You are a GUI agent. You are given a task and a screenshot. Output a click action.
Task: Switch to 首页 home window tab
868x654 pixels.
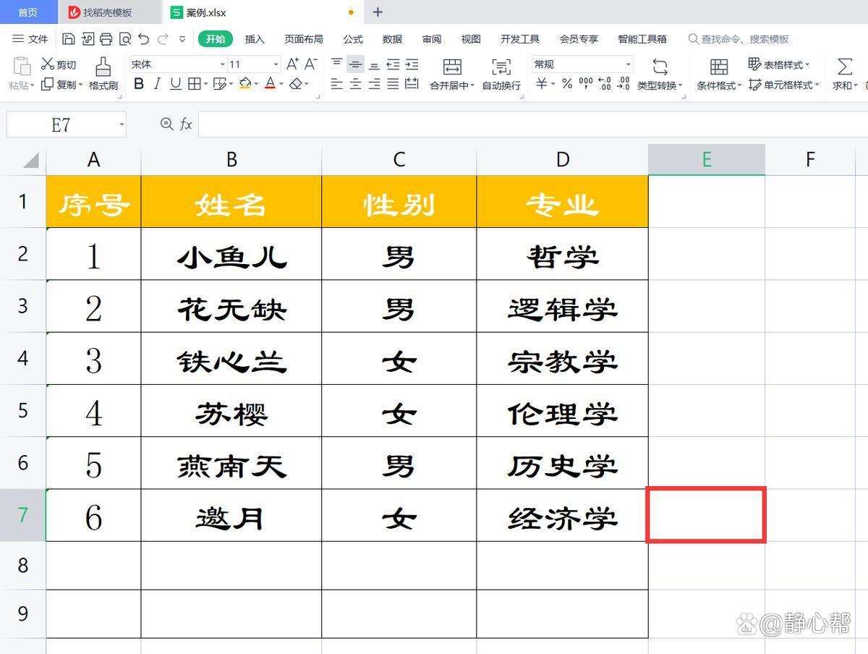pos(28,12)
